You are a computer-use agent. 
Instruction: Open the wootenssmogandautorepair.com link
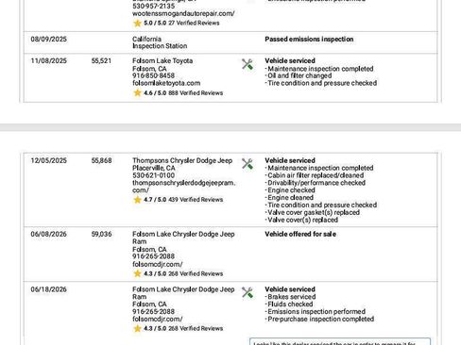pos(183,13)
